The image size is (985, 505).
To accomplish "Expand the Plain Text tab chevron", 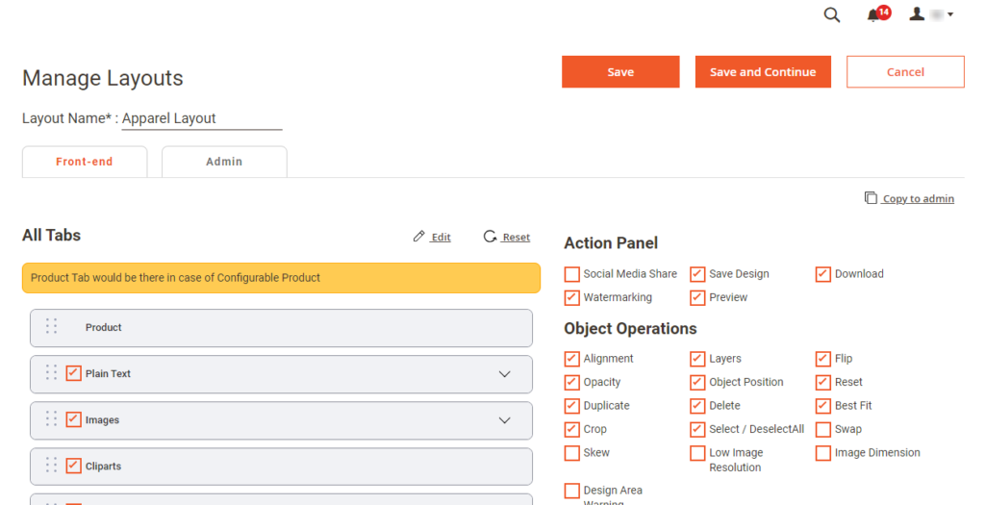I will [x=504, y=374].
